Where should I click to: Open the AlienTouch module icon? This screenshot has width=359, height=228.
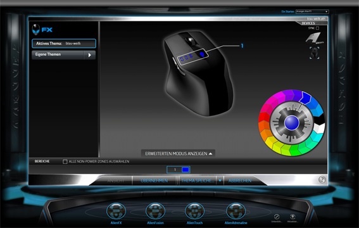pos(194,211)
